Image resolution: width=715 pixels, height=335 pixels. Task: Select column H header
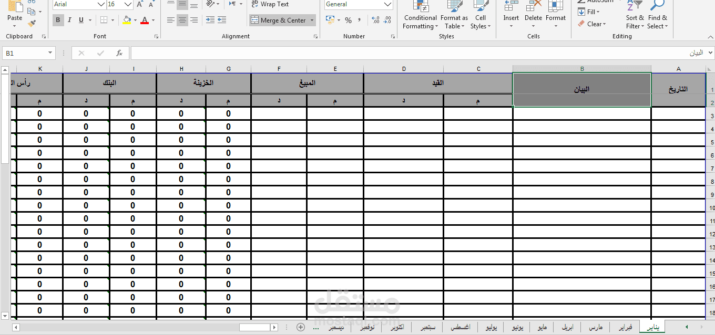pyautogui.click(x=181, y=69)
